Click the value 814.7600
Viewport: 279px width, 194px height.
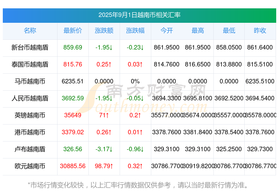[167, 64]
